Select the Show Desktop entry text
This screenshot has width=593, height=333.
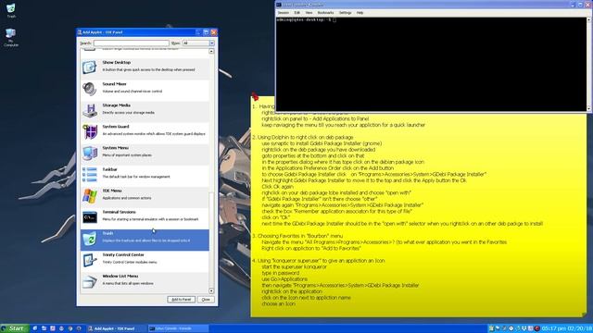pos(117,63)
